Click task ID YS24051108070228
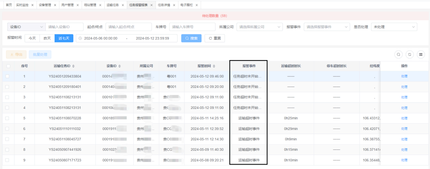The height and width of the screenshot is (169, 430). (65, 118)
